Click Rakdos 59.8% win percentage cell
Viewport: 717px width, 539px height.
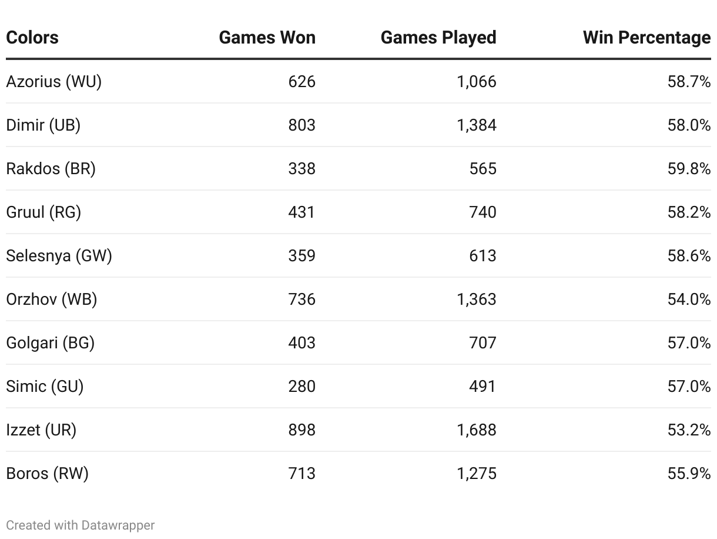[689, 169]
